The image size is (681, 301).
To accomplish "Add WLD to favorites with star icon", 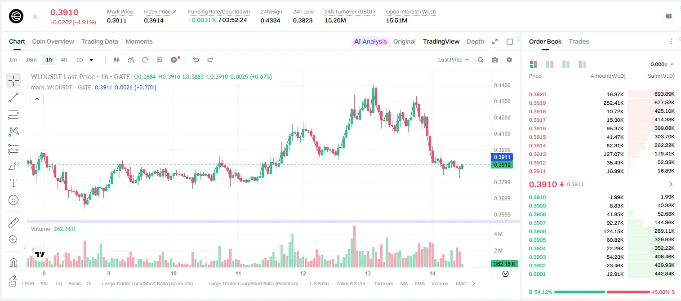I will [x=35, y=16].
